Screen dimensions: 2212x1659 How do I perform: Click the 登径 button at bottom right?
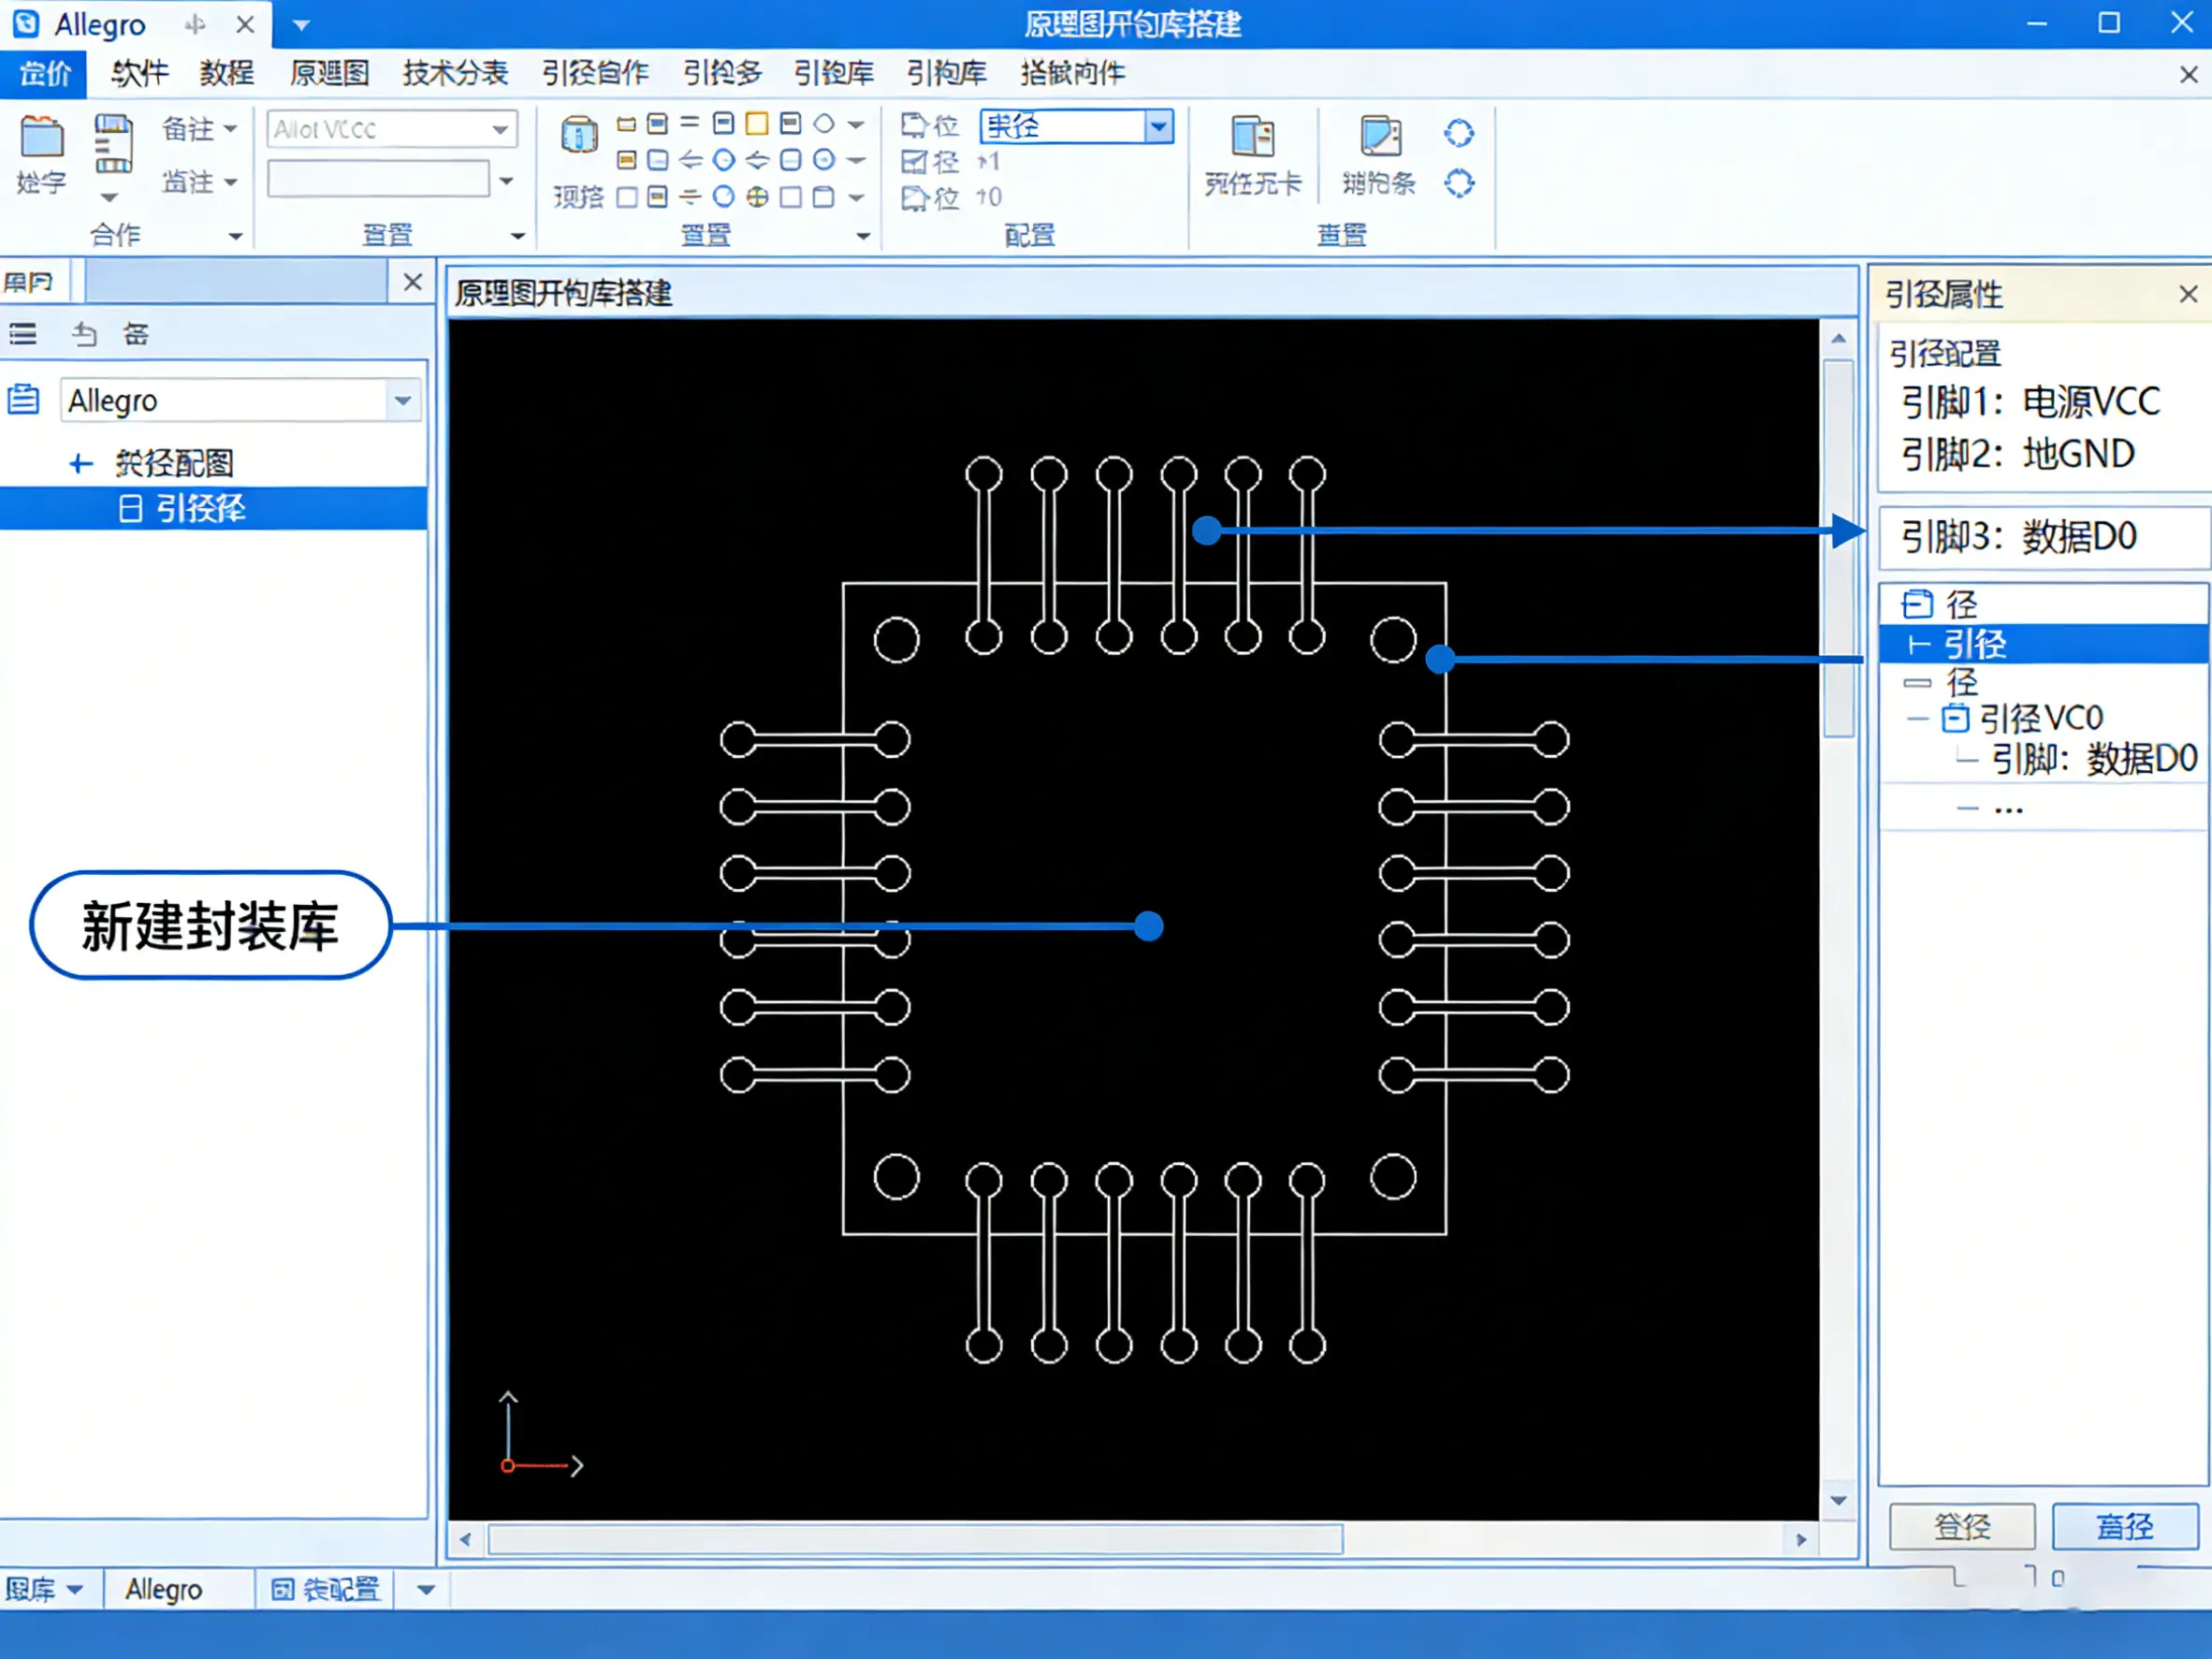pyautogui.click(x=1961, y=1526)
